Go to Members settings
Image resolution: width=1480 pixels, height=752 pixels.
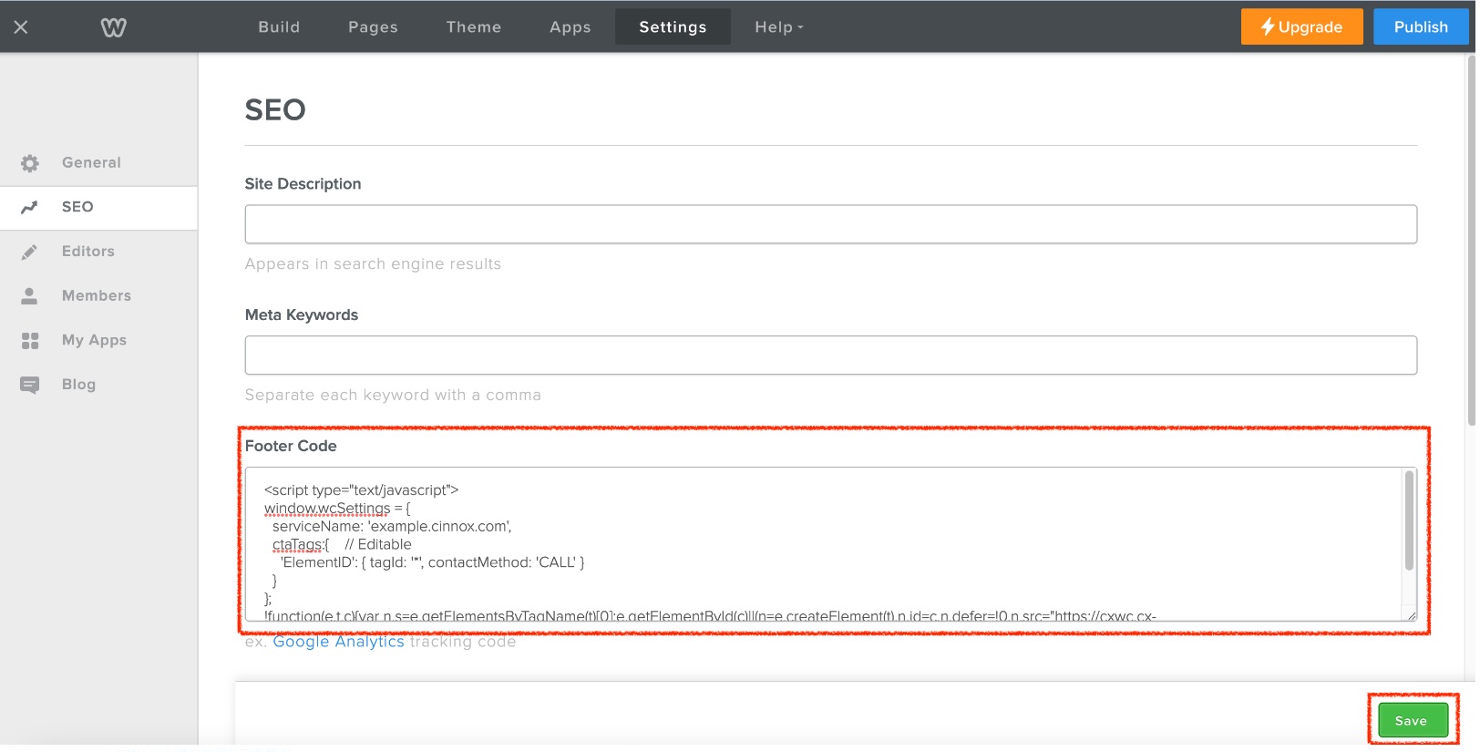coord(98,296)
